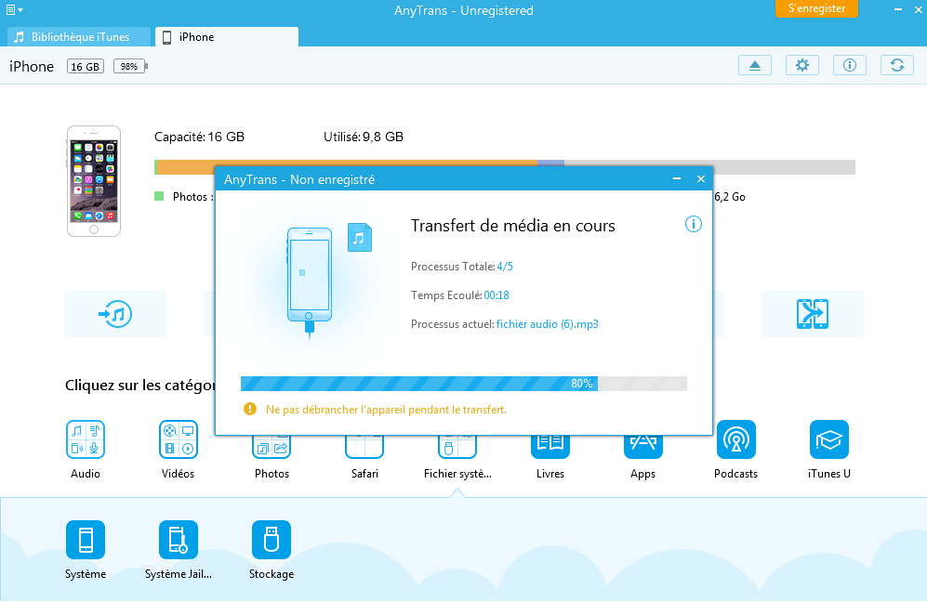Click the iPhone device thumbnail

pos(93,181)
